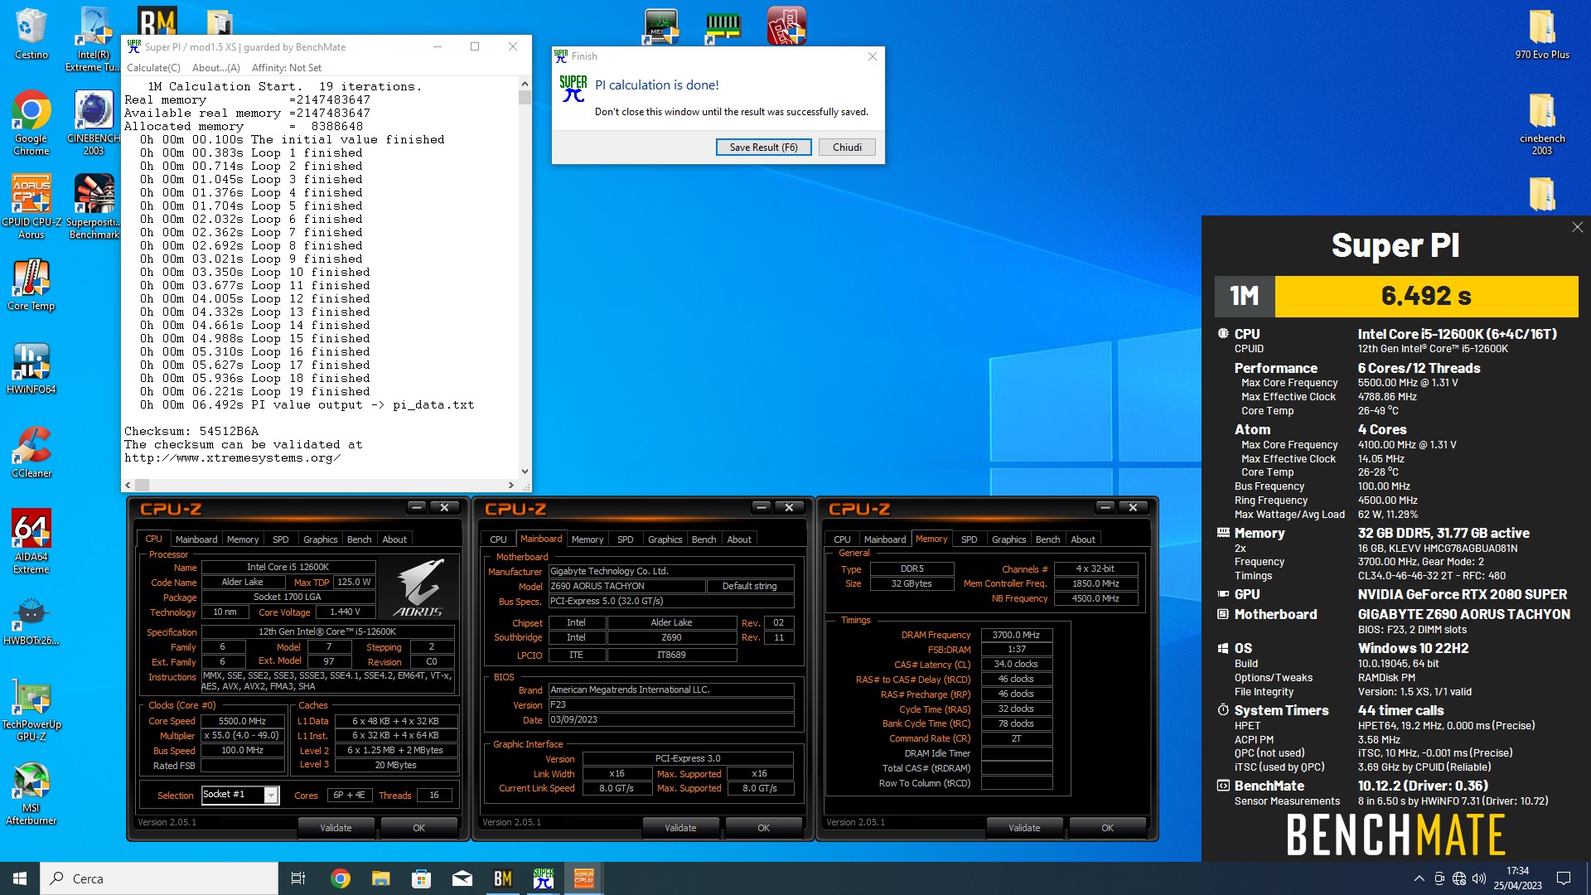Click the Super PI horizontal scrollbar right arrow
Viewport: 1591px width, 895px height.
pyautogui.click(x=511, y=485)
